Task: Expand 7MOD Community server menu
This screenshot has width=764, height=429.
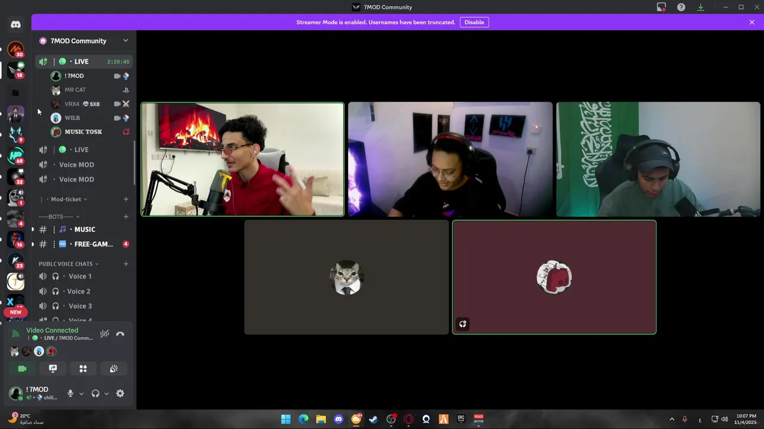Action: pos(125,41)
